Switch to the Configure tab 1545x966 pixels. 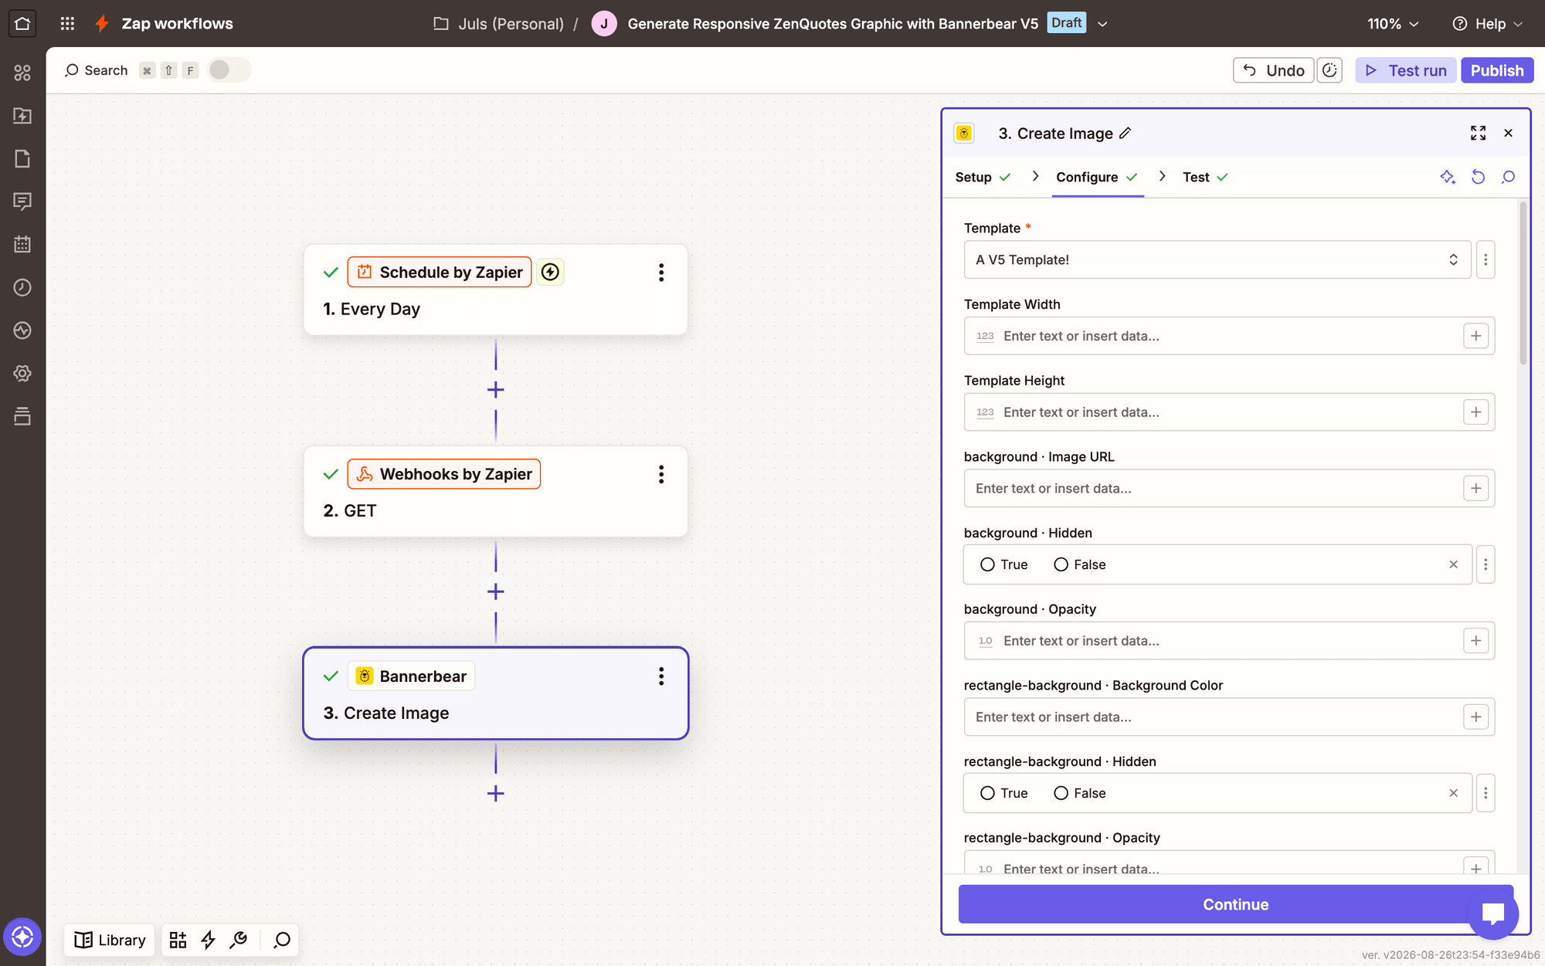(x=1097, y=177)
